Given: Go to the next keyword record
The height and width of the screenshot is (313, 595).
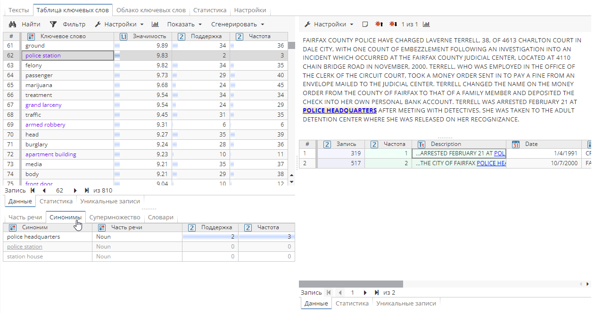Looking at the screenshot, I should (75, 191).
